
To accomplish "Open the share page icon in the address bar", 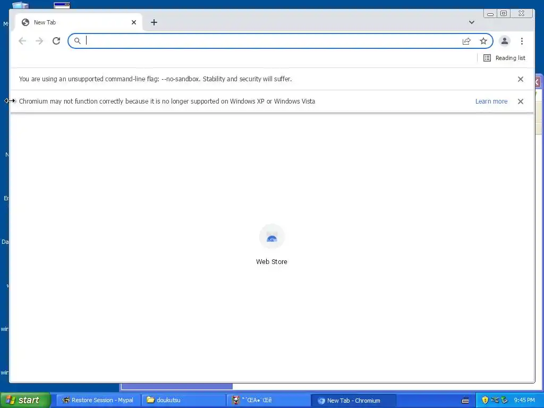I will [466, 41].
